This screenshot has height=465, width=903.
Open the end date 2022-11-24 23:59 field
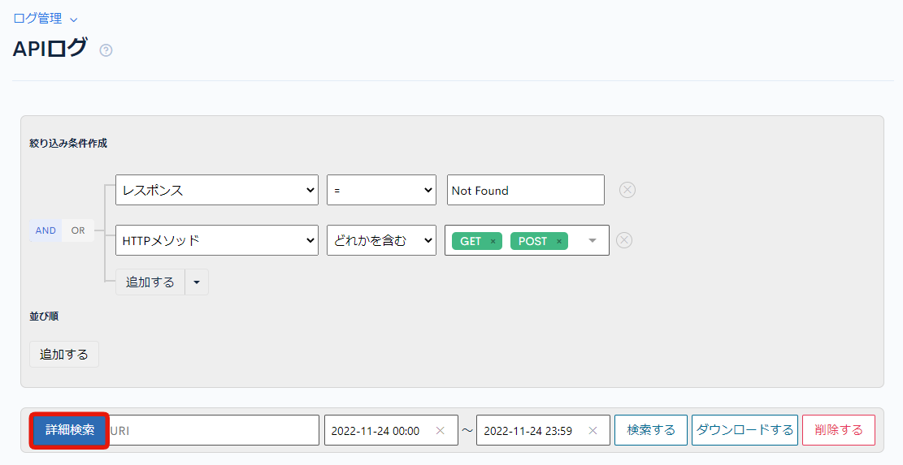click(x=543, y=430)
